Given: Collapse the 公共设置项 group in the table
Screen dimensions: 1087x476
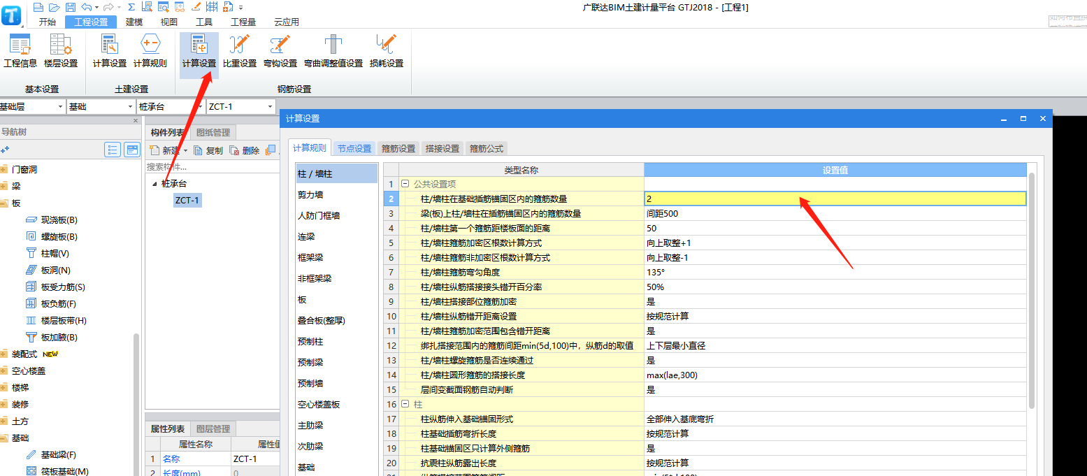Looking at the screenshot, I should coord(405,184).
